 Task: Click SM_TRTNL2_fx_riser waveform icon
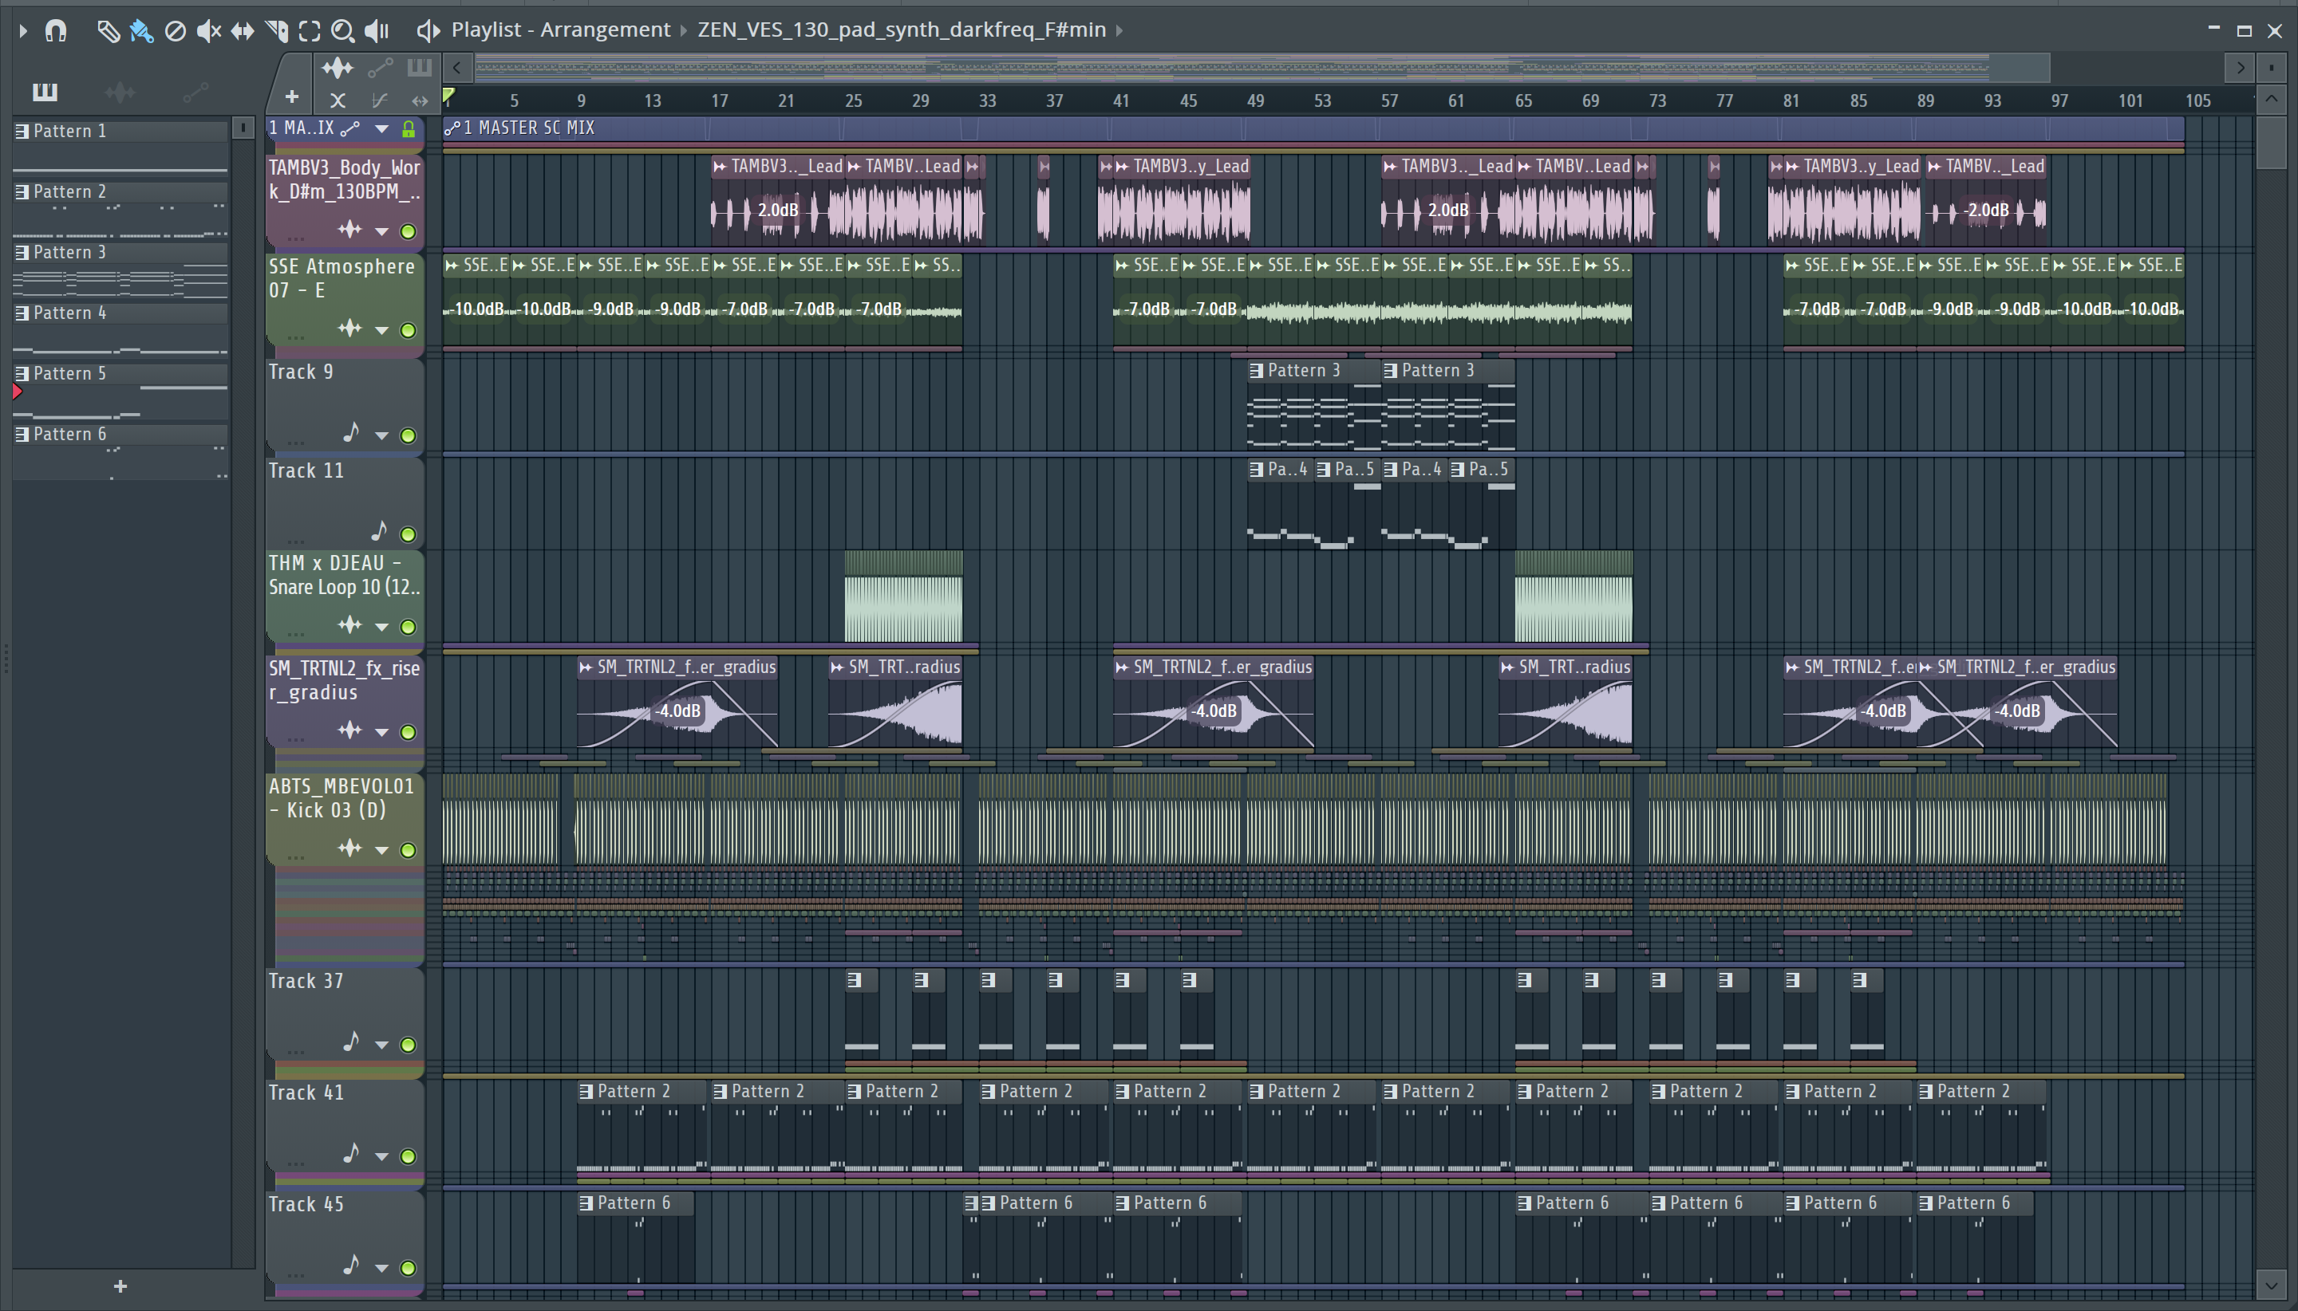tap(349, 730)
